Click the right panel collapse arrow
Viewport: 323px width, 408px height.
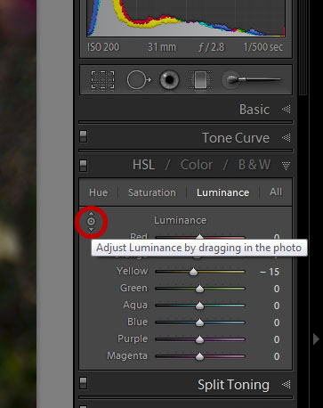click(x=316, y=339)
